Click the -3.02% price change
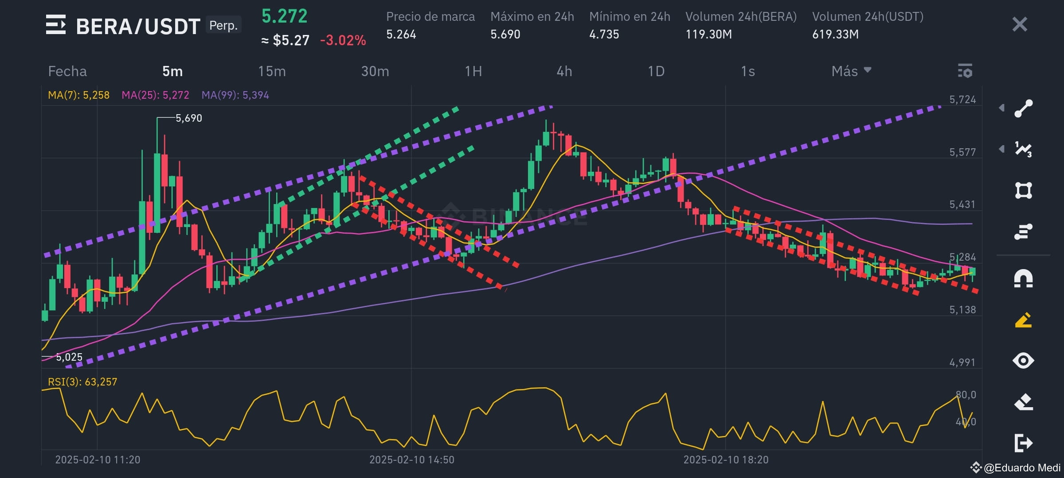This screenshot has height=478, width=1064. tap(343, 40)
